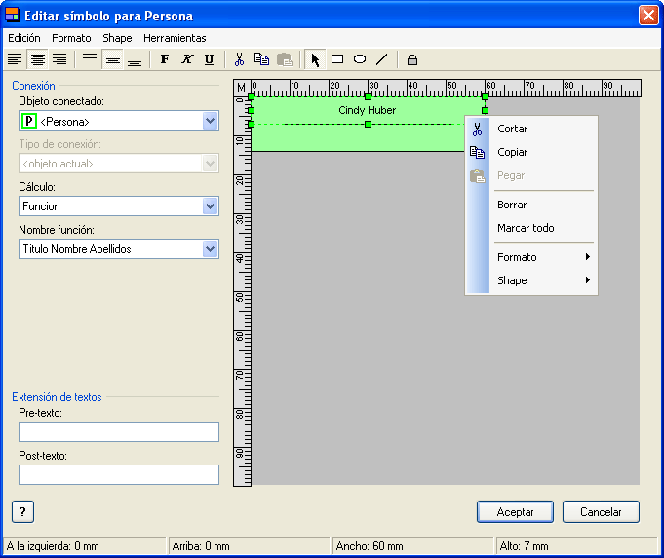664x558 pixels.
Task: Click the paste toolbar icon
Action: [x=284, y=59]
